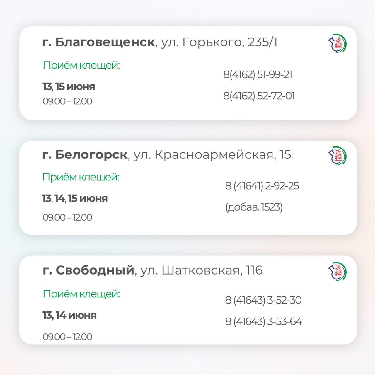The image size is (375, 375).
Task: Click the address ул. Красноармейская, 15
Action: point(212,155)
